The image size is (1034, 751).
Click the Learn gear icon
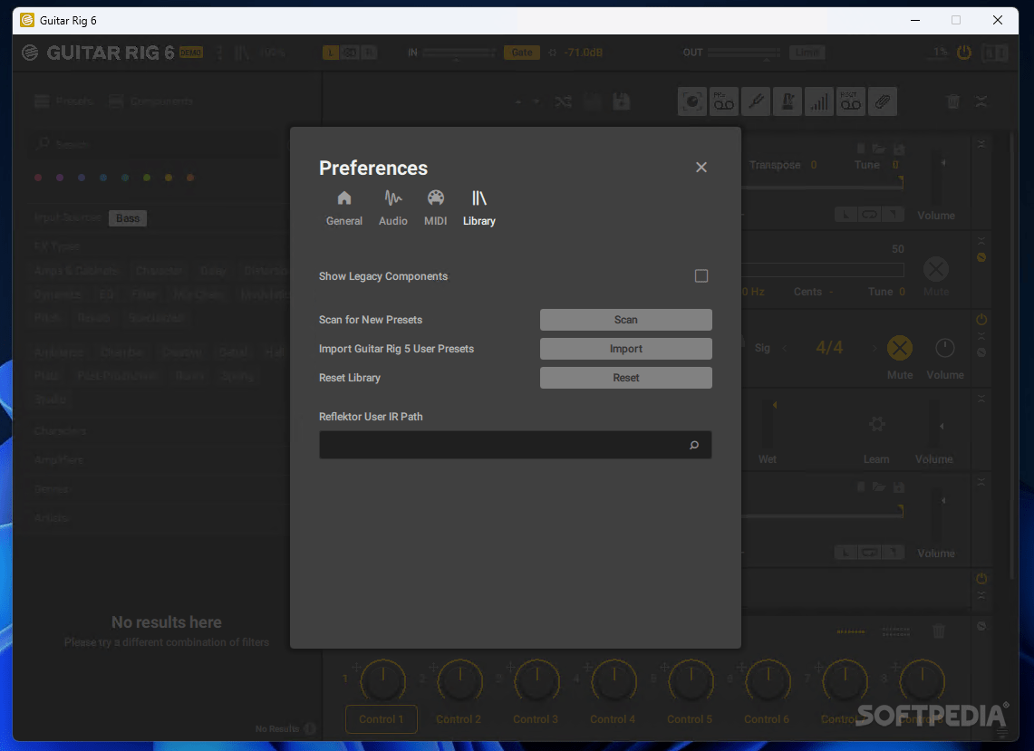(x=876, y=424)
